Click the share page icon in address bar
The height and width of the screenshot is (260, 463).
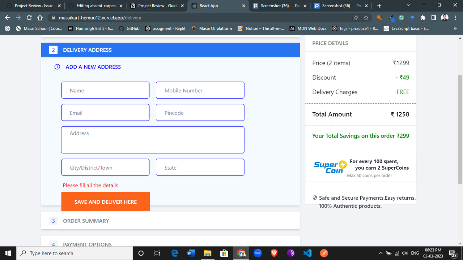coord(355,18)
